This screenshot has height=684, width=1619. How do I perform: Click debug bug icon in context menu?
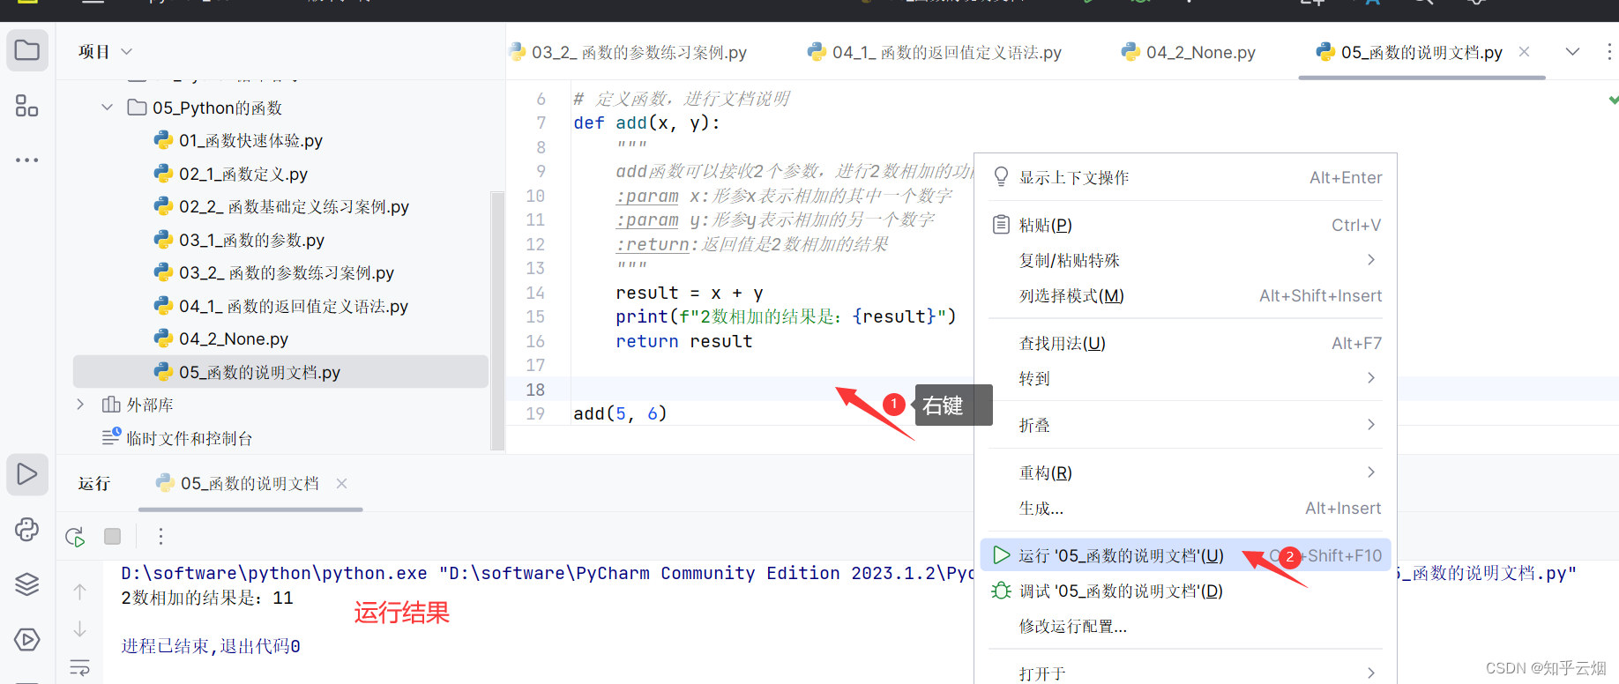[x=1001, y=591]
